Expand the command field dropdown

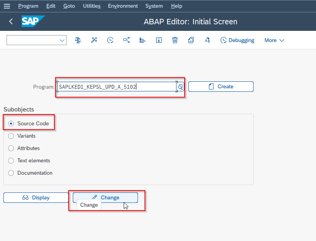[x=62, y=40]
